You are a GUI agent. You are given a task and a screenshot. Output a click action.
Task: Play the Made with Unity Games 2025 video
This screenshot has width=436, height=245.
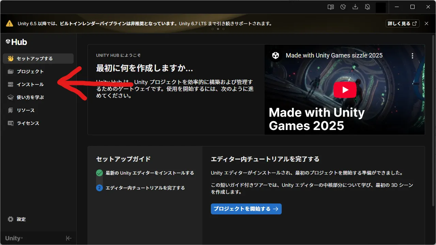coord(345,89)
